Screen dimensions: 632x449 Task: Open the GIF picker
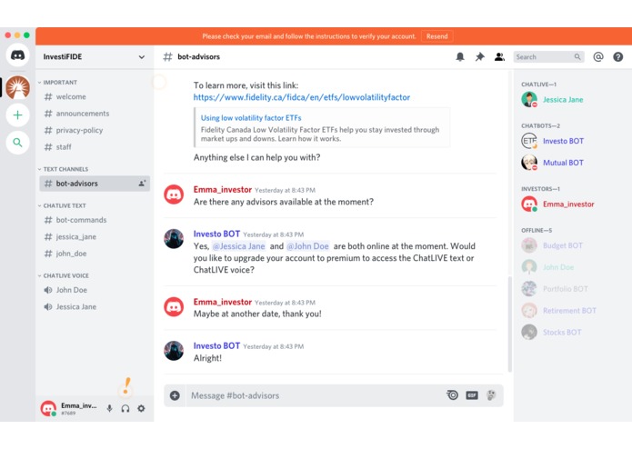click(472, 395)
